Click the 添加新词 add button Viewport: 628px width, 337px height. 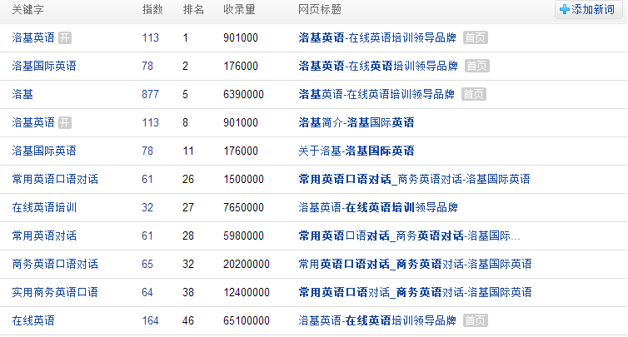click(x=588, y=10)
